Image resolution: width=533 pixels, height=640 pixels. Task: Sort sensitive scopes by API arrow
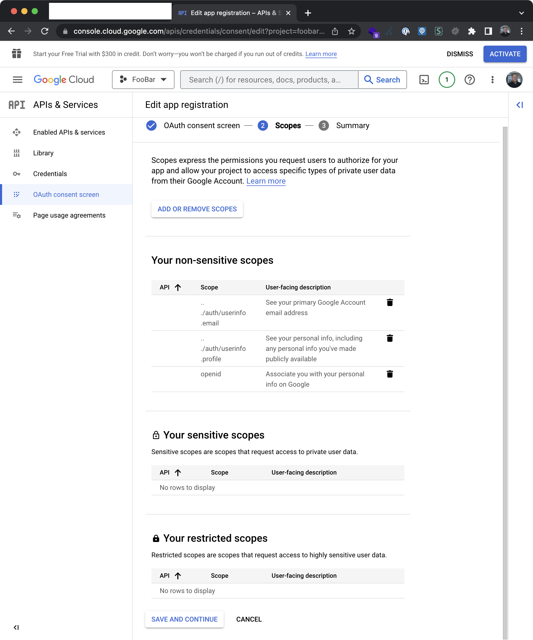[178, 472]
